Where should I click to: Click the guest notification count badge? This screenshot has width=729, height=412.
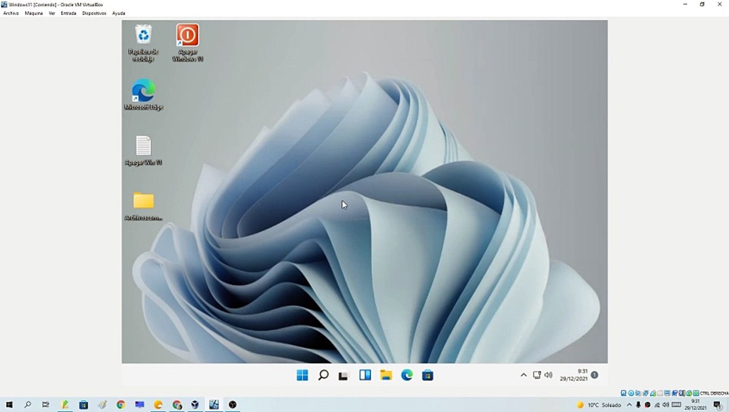594,375
